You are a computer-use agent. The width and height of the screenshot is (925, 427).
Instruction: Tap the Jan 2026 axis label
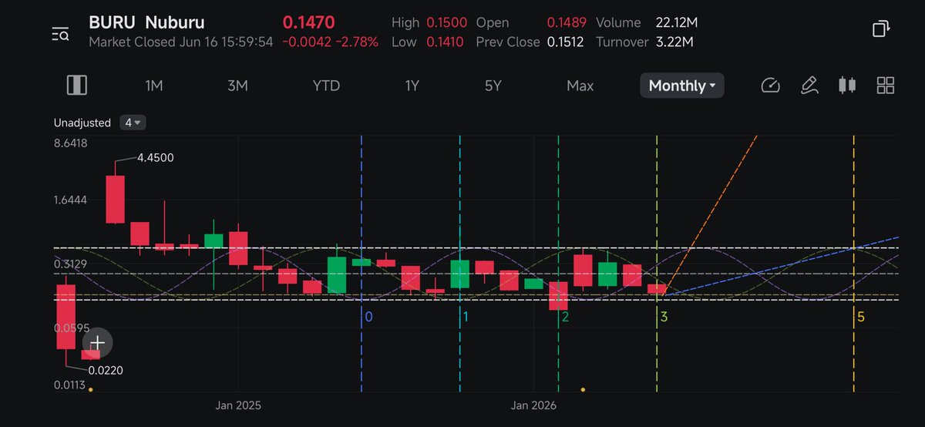pyautogui.click(x=533, y=405)
